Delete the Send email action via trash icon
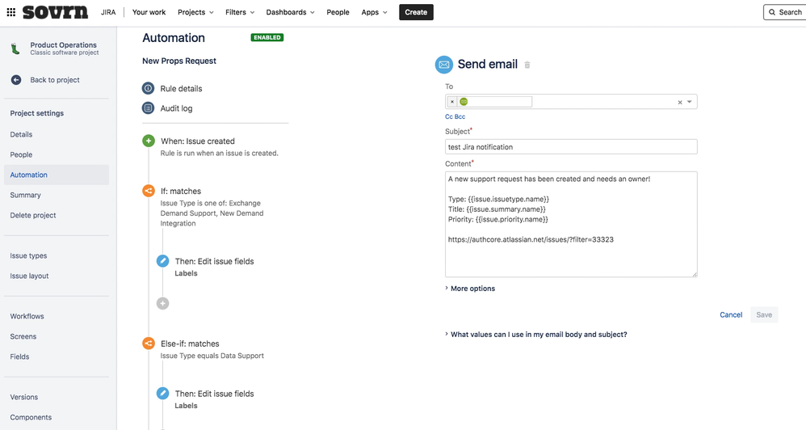Image resolution: width=806 pixels, height=430 pixels. coord(527,65)
